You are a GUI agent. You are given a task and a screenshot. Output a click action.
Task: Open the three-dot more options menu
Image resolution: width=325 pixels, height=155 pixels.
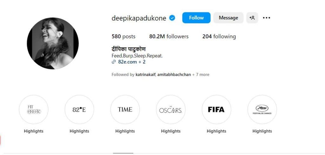267,18
